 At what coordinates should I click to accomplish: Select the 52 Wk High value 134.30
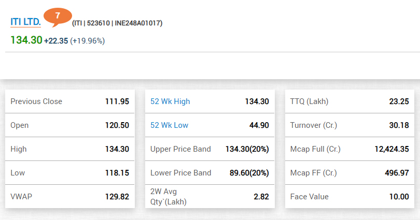click(257, 101)
